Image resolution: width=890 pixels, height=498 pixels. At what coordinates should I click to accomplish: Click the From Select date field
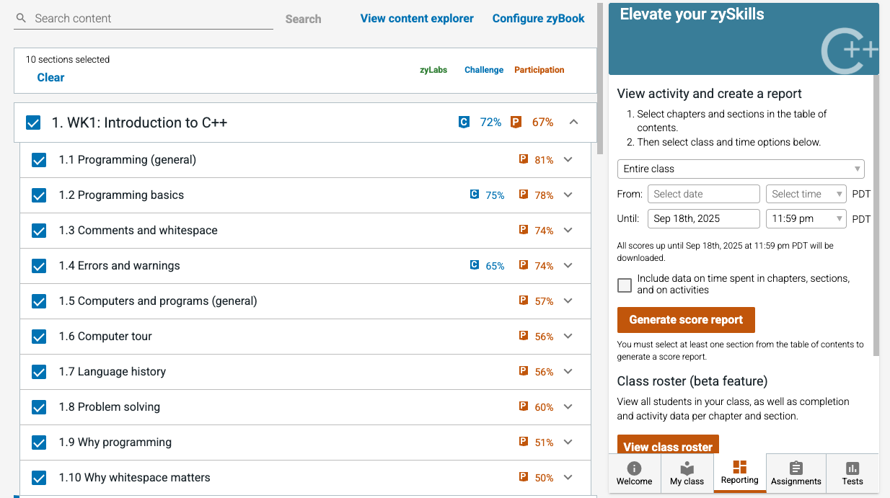[704, 194]
